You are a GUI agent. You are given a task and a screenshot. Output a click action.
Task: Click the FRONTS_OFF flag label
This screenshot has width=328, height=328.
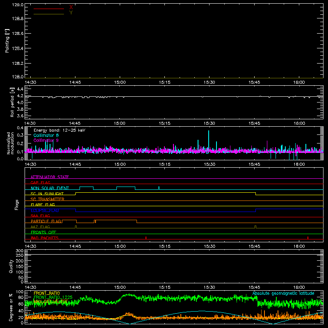tap(43, 232)
